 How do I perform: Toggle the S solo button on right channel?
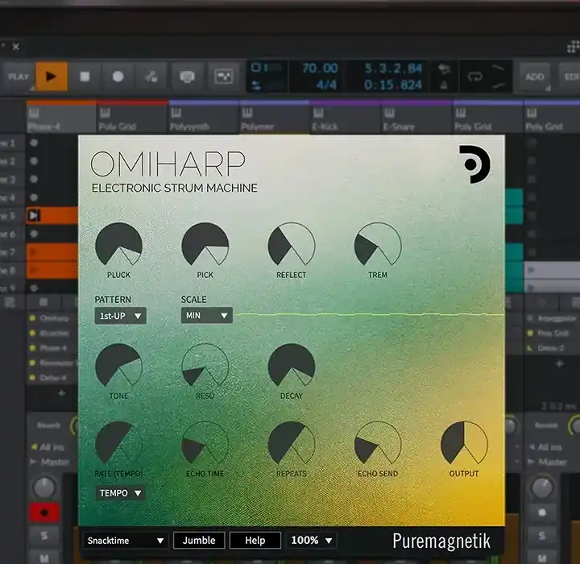coord(542,536)
